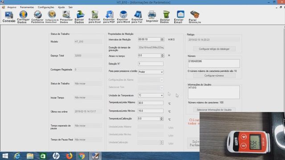Click TemperaturaLimite Mínimo field showing 15.0
The height and width of the screenshot is (160, 285).
tap(151, 111)
